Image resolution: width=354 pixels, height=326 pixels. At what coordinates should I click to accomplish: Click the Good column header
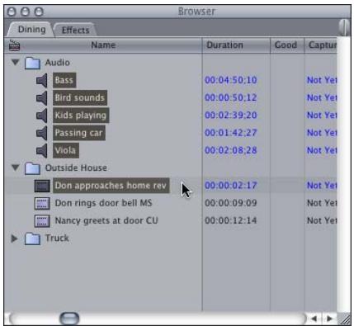286,45
